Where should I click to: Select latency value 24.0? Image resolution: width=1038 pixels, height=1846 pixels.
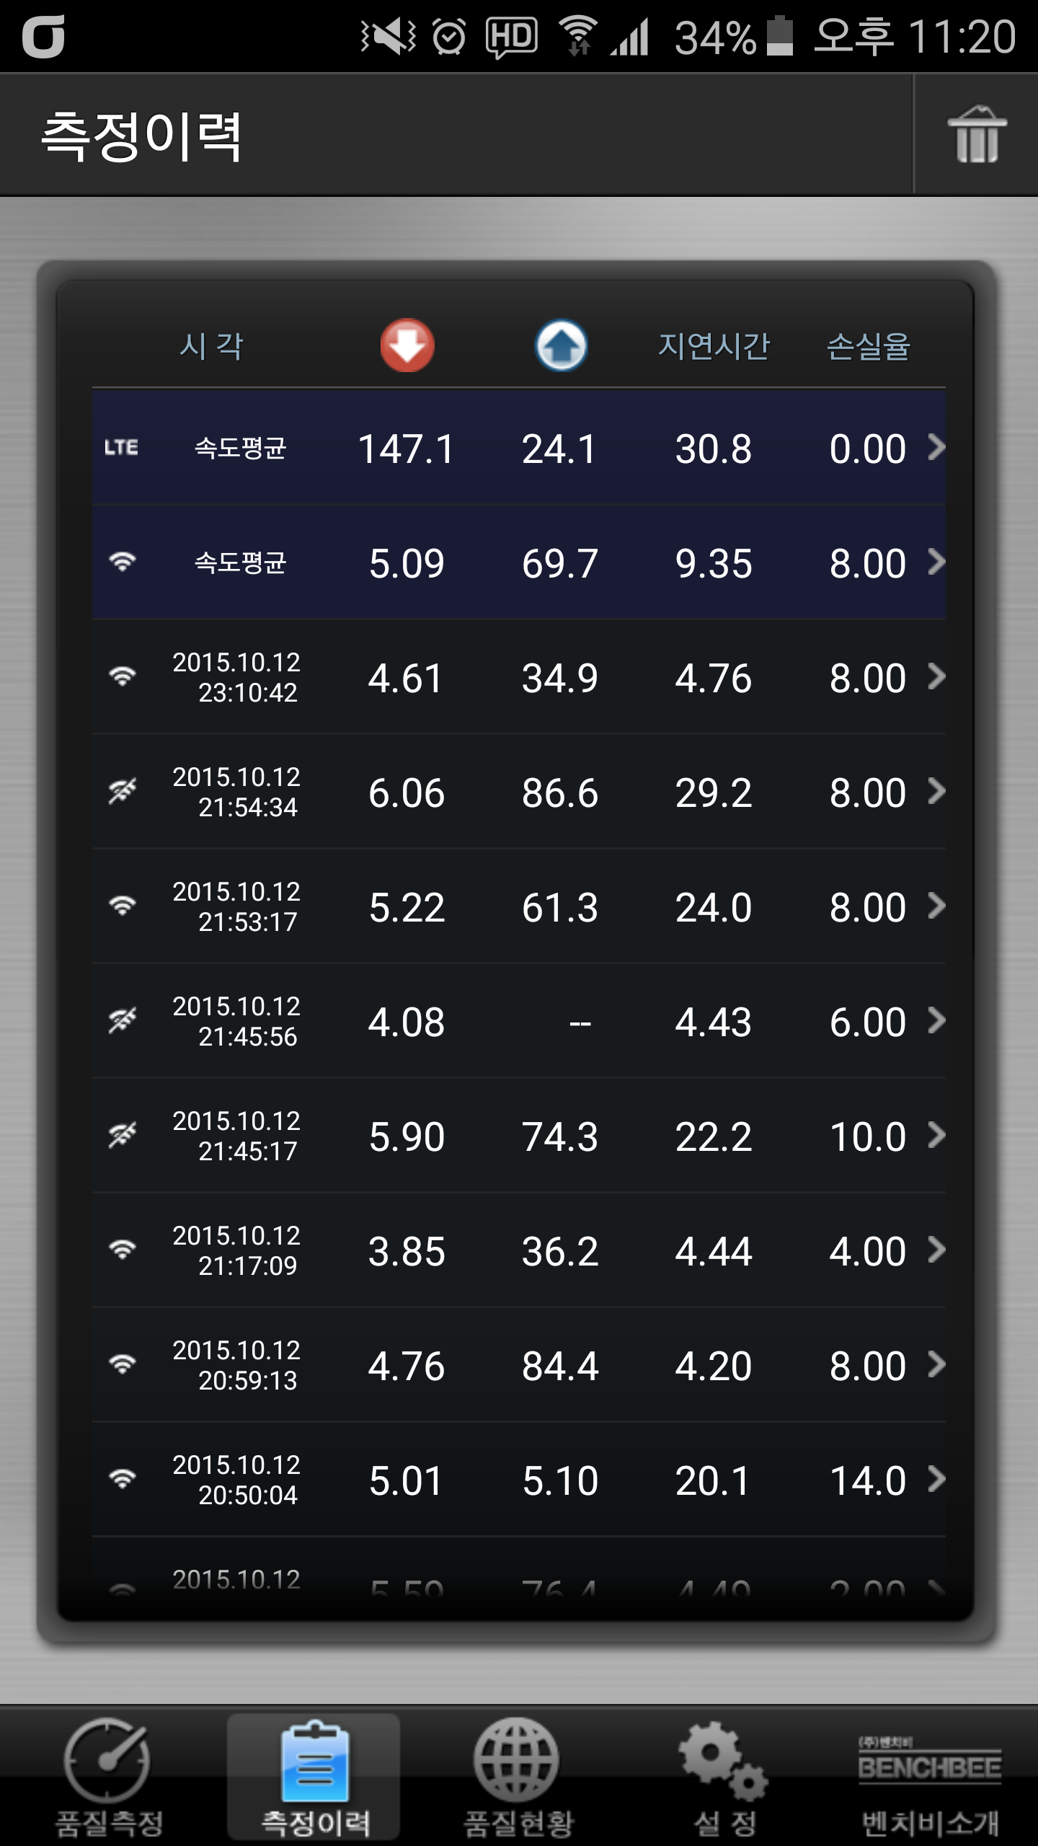714,907
